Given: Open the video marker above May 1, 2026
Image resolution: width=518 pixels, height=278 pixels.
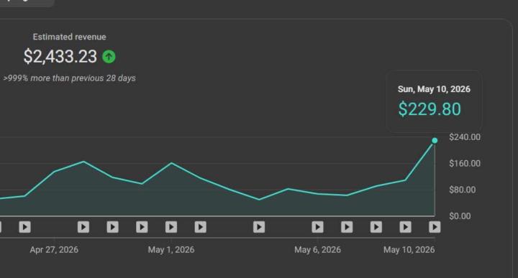Looking at the screenshot, I should pos(171,227).
